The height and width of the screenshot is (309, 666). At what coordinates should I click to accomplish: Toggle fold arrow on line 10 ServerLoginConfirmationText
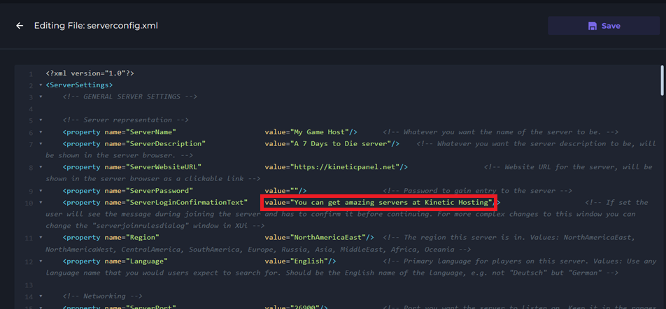(41, 203)
